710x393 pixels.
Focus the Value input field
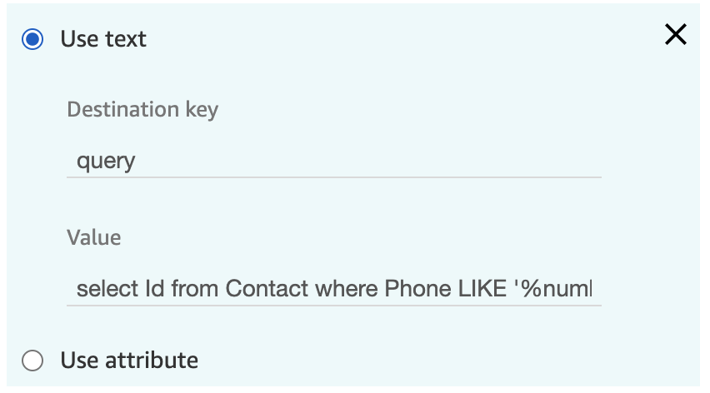point(333,289)
